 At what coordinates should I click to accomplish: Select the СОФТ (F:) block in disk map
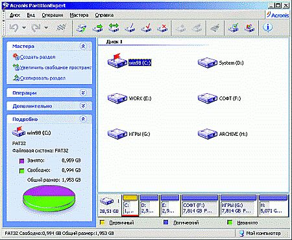[200, 206]
